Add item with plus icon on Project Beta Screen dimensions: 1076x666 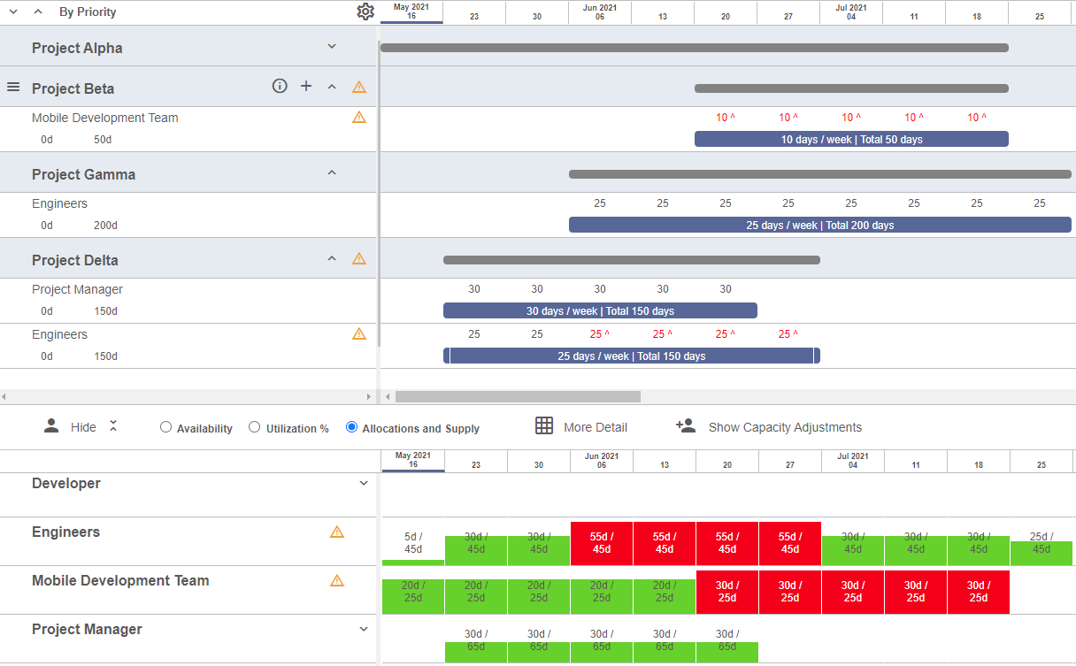[x=306, y=86]
